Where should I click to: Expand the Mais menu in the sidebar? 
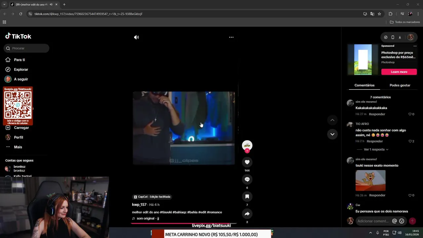18,147
